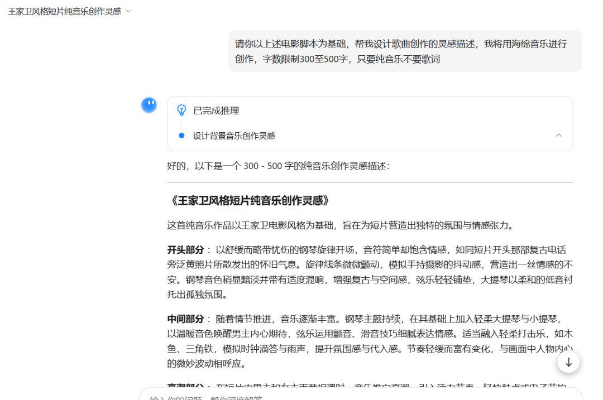Select the user's question message bubble
This screenshot has height=400, width=603.
pyautogui.click(x=401, y=51)
